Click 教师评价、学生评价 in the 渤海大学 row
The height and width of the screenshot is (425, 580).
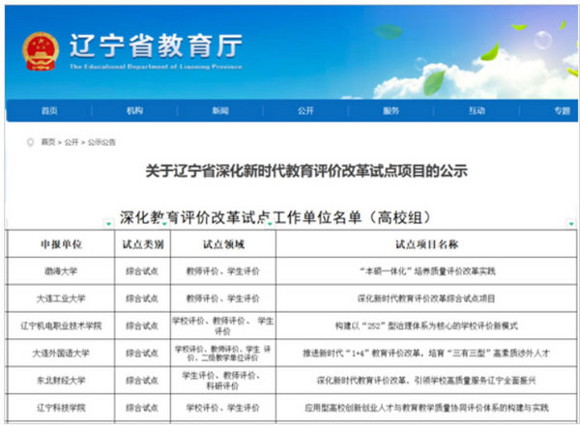coord(222,271)
